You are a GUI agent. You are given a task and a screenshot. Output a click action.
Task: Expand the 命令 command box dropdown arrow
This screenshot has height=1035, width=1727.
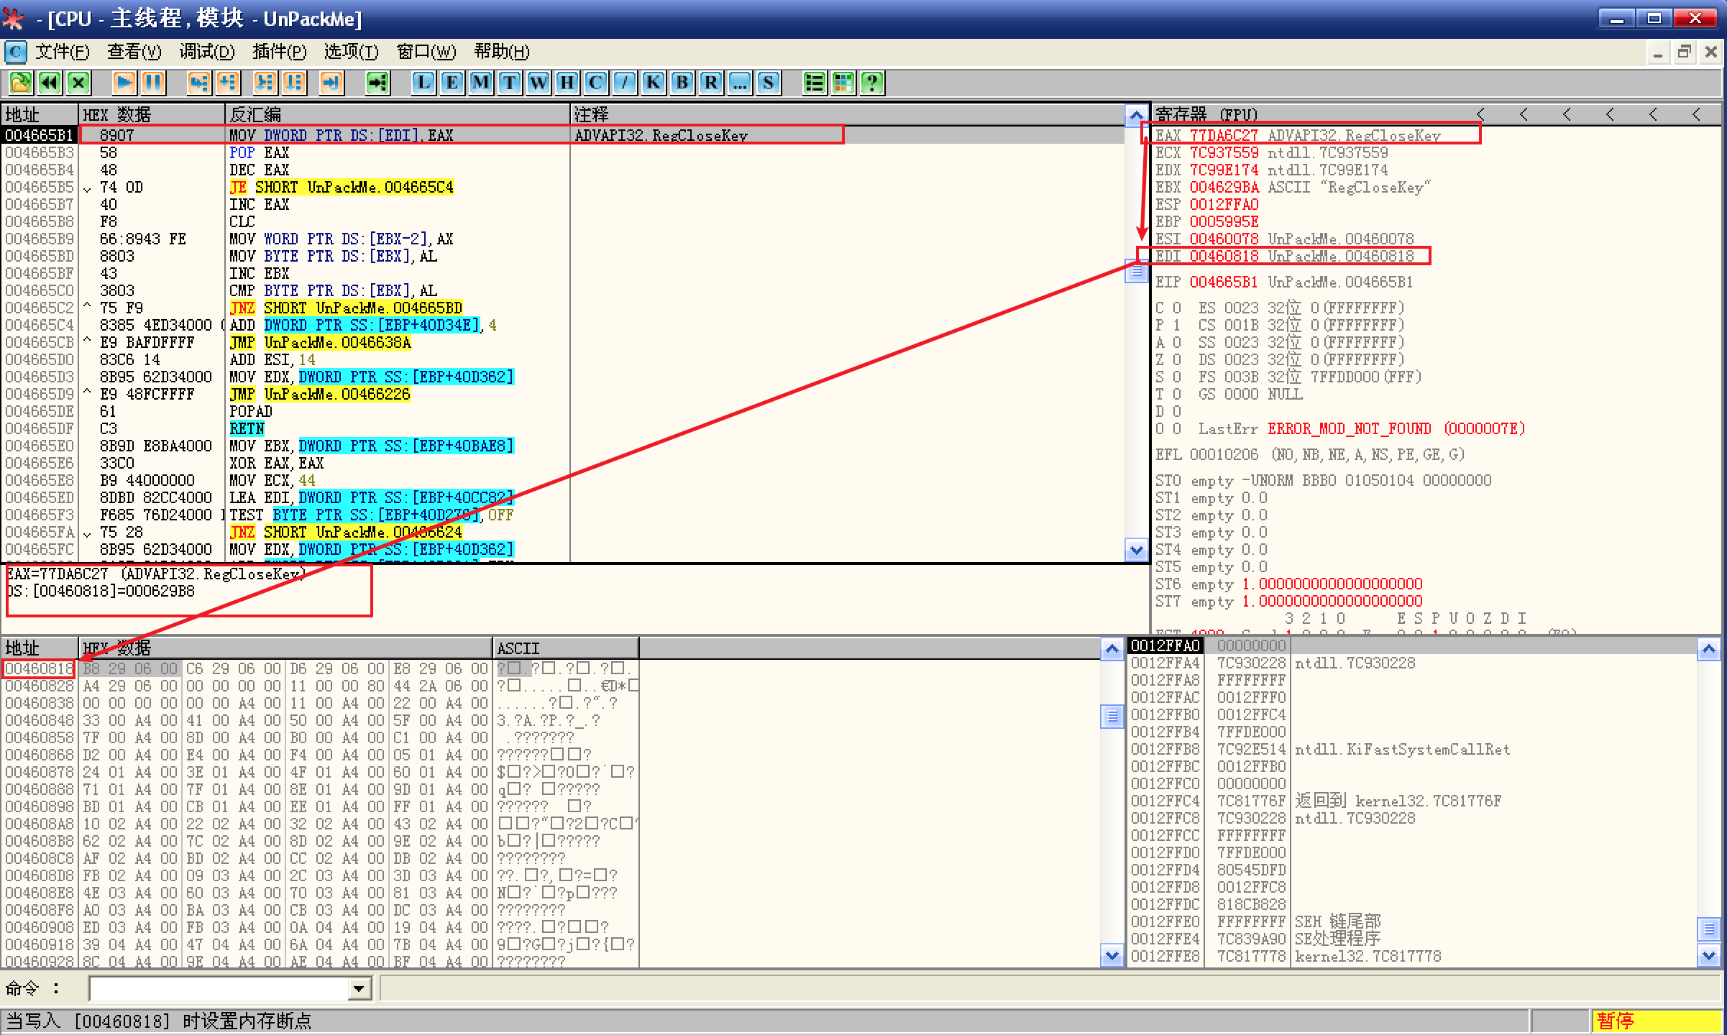click(359, 989)
